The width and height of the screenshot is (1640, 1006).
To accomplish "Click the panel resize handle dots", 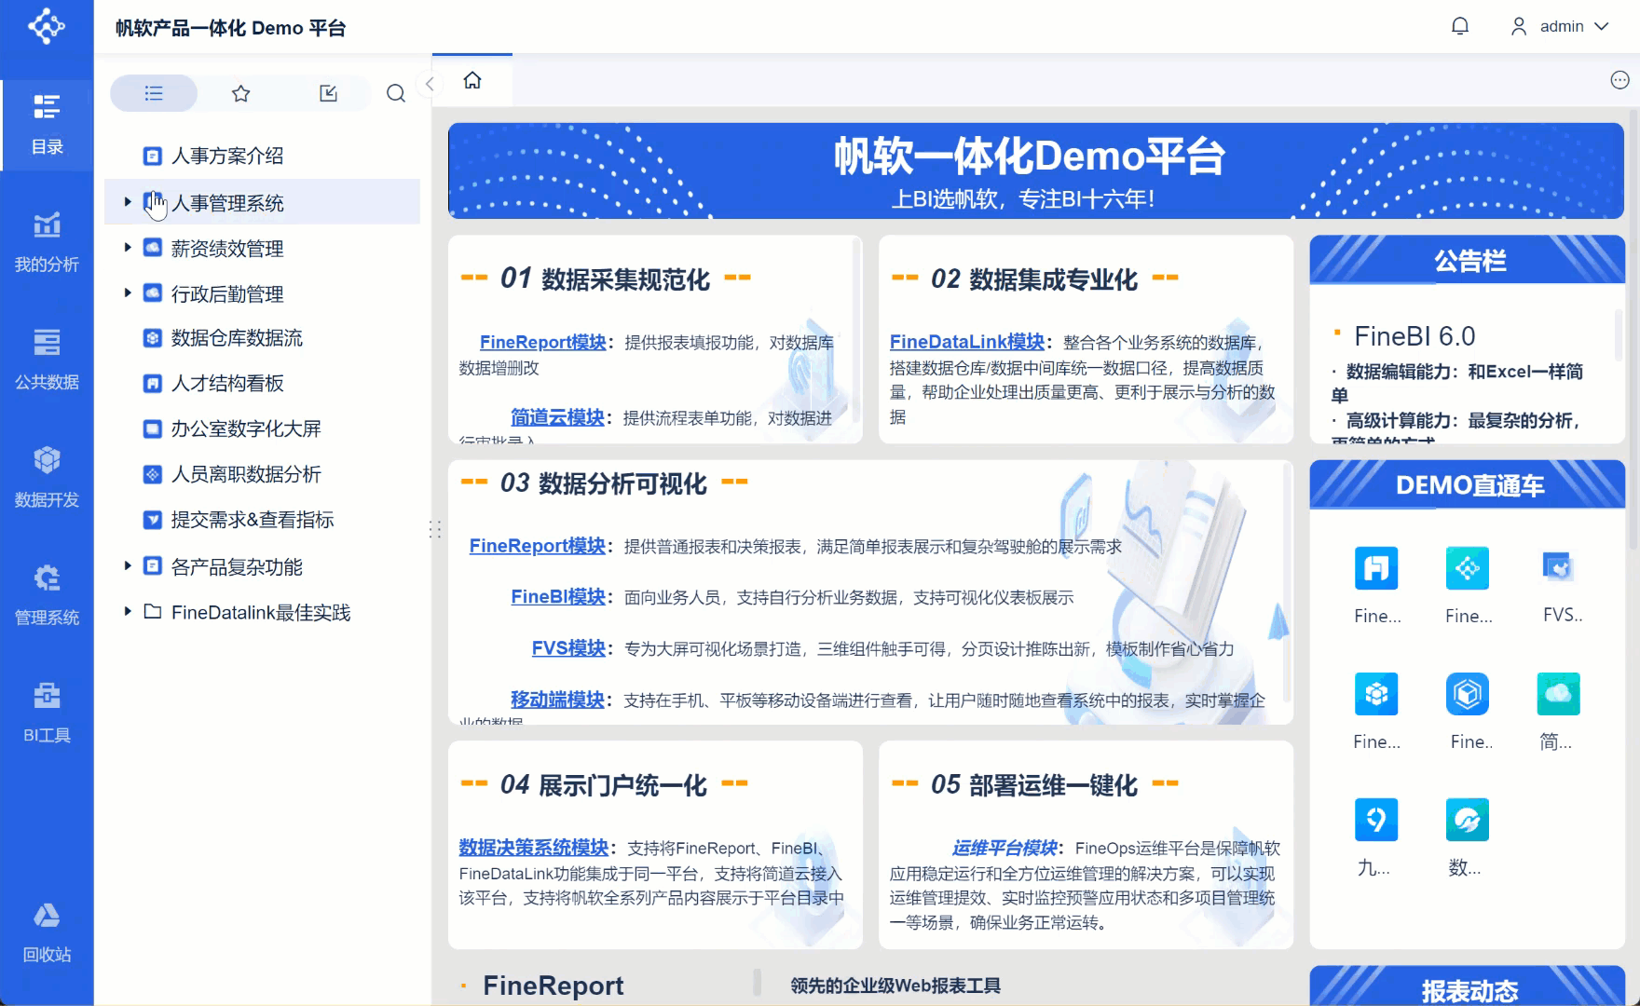I will (x=434, y=529).
